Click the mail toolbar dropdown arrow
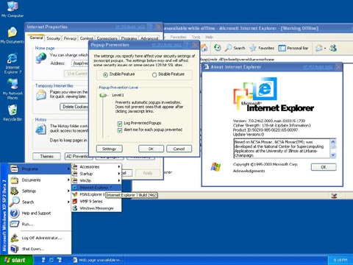353x265 pixels. tap(325, 49)
